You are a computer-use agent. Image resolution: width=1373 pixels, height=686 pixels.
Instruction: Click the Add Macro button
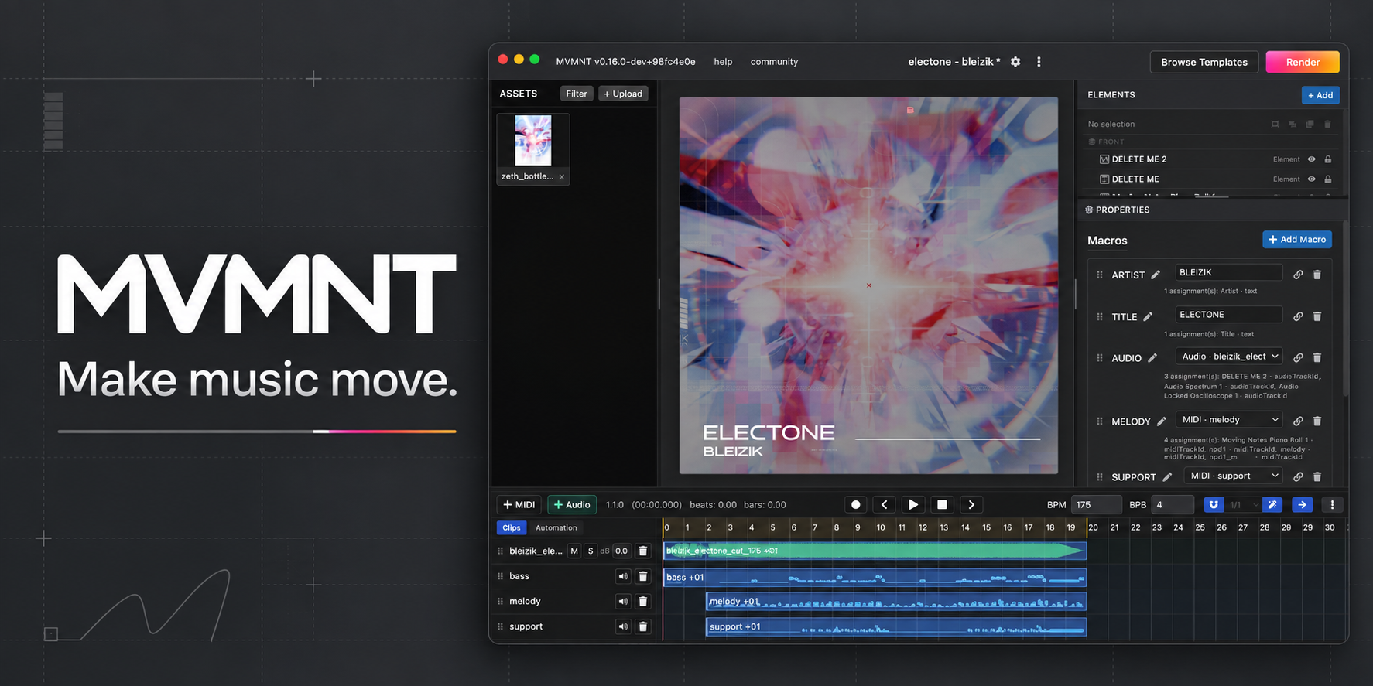1297,240
